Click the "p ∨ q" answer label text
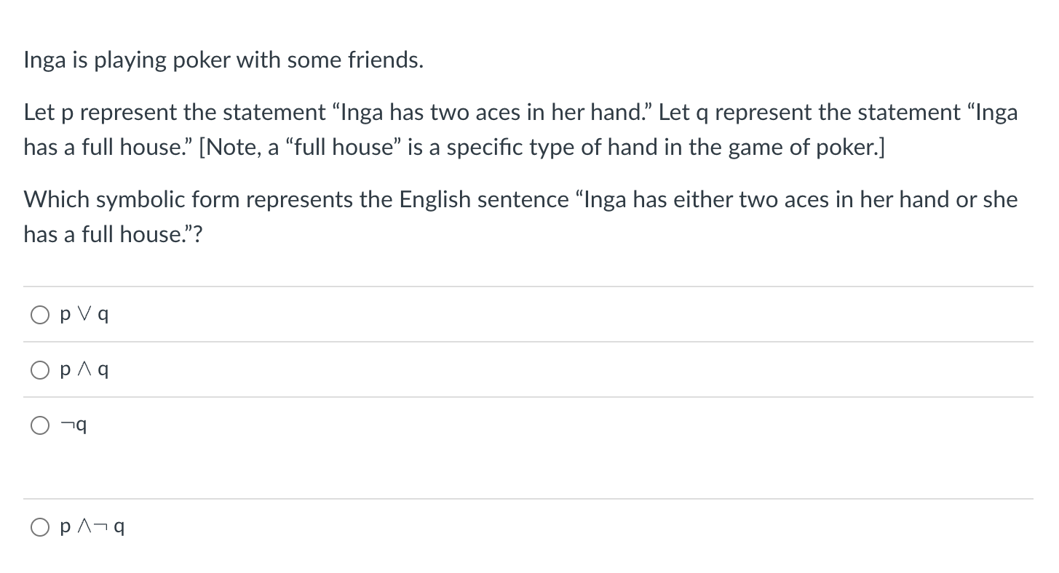This screenshot has width=1059, height=573. [x=84, y=315]
